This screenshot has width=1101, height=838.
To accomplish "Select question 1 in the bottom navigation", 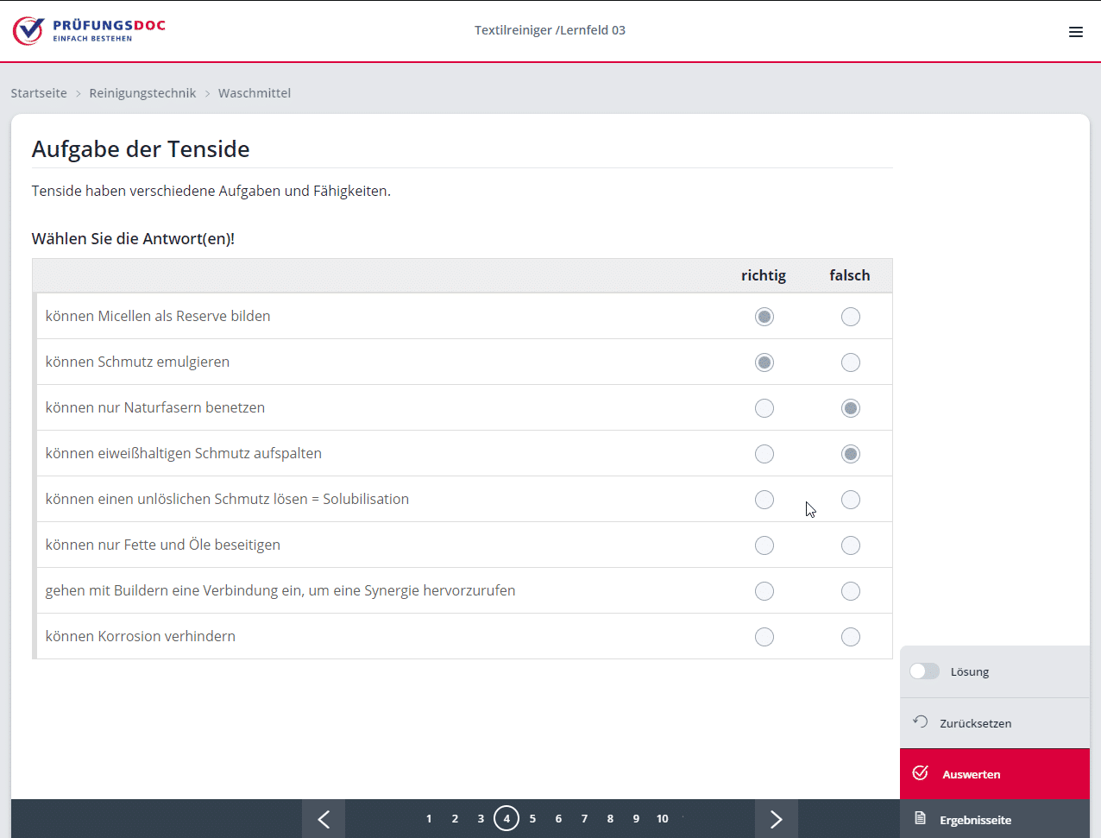I will [x=429, y=819].
